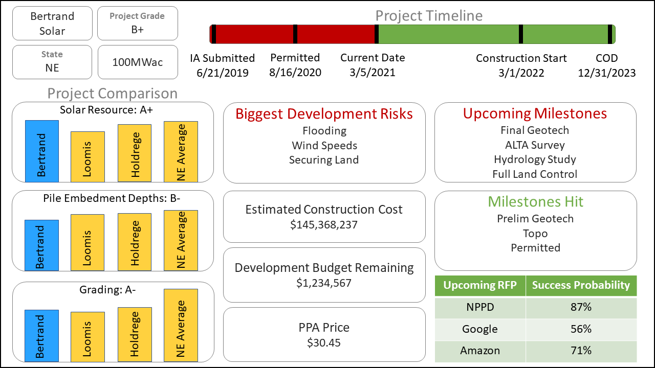Click the NE Average bar in Grading chart
This screenshot has height=368, width=655.
[181, 326]
